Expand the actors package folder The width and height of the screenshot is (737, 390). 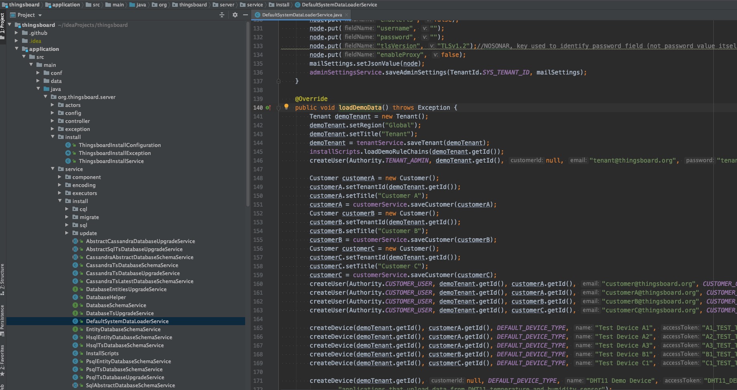pyautogui.click(x=52, y=105)
